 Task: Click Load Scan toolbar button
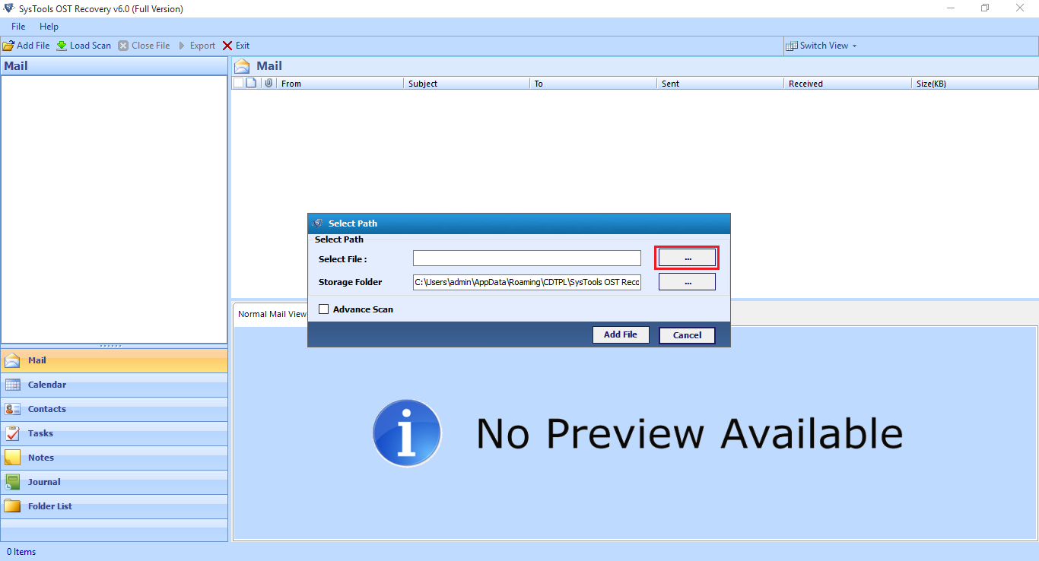[x=84, y=46]
